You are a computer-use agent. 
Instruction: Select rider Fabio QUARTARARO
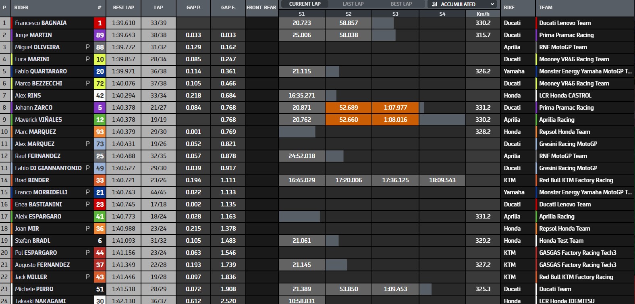[x=41, y=71]
